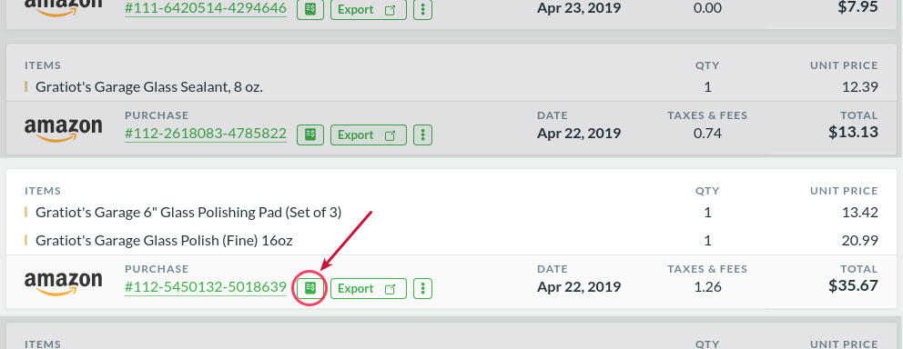Click Amazon logo on the $13.13 purchase
The height and width of the screenshot is (349, 903).
pyautogui.click(x=64, y=129)
